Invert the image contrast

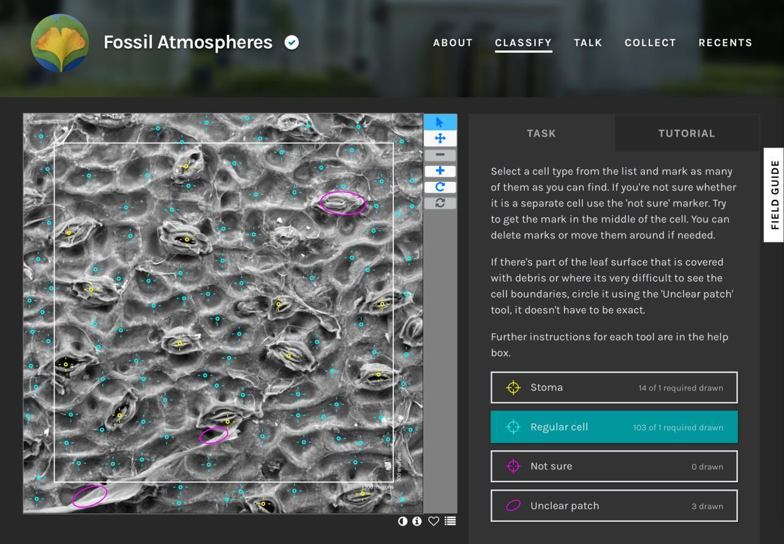[402, 521]
